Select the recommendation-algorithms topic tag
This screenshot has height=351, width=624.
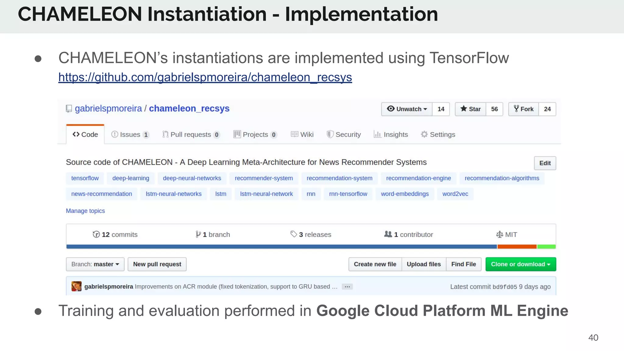coord(502,178)
